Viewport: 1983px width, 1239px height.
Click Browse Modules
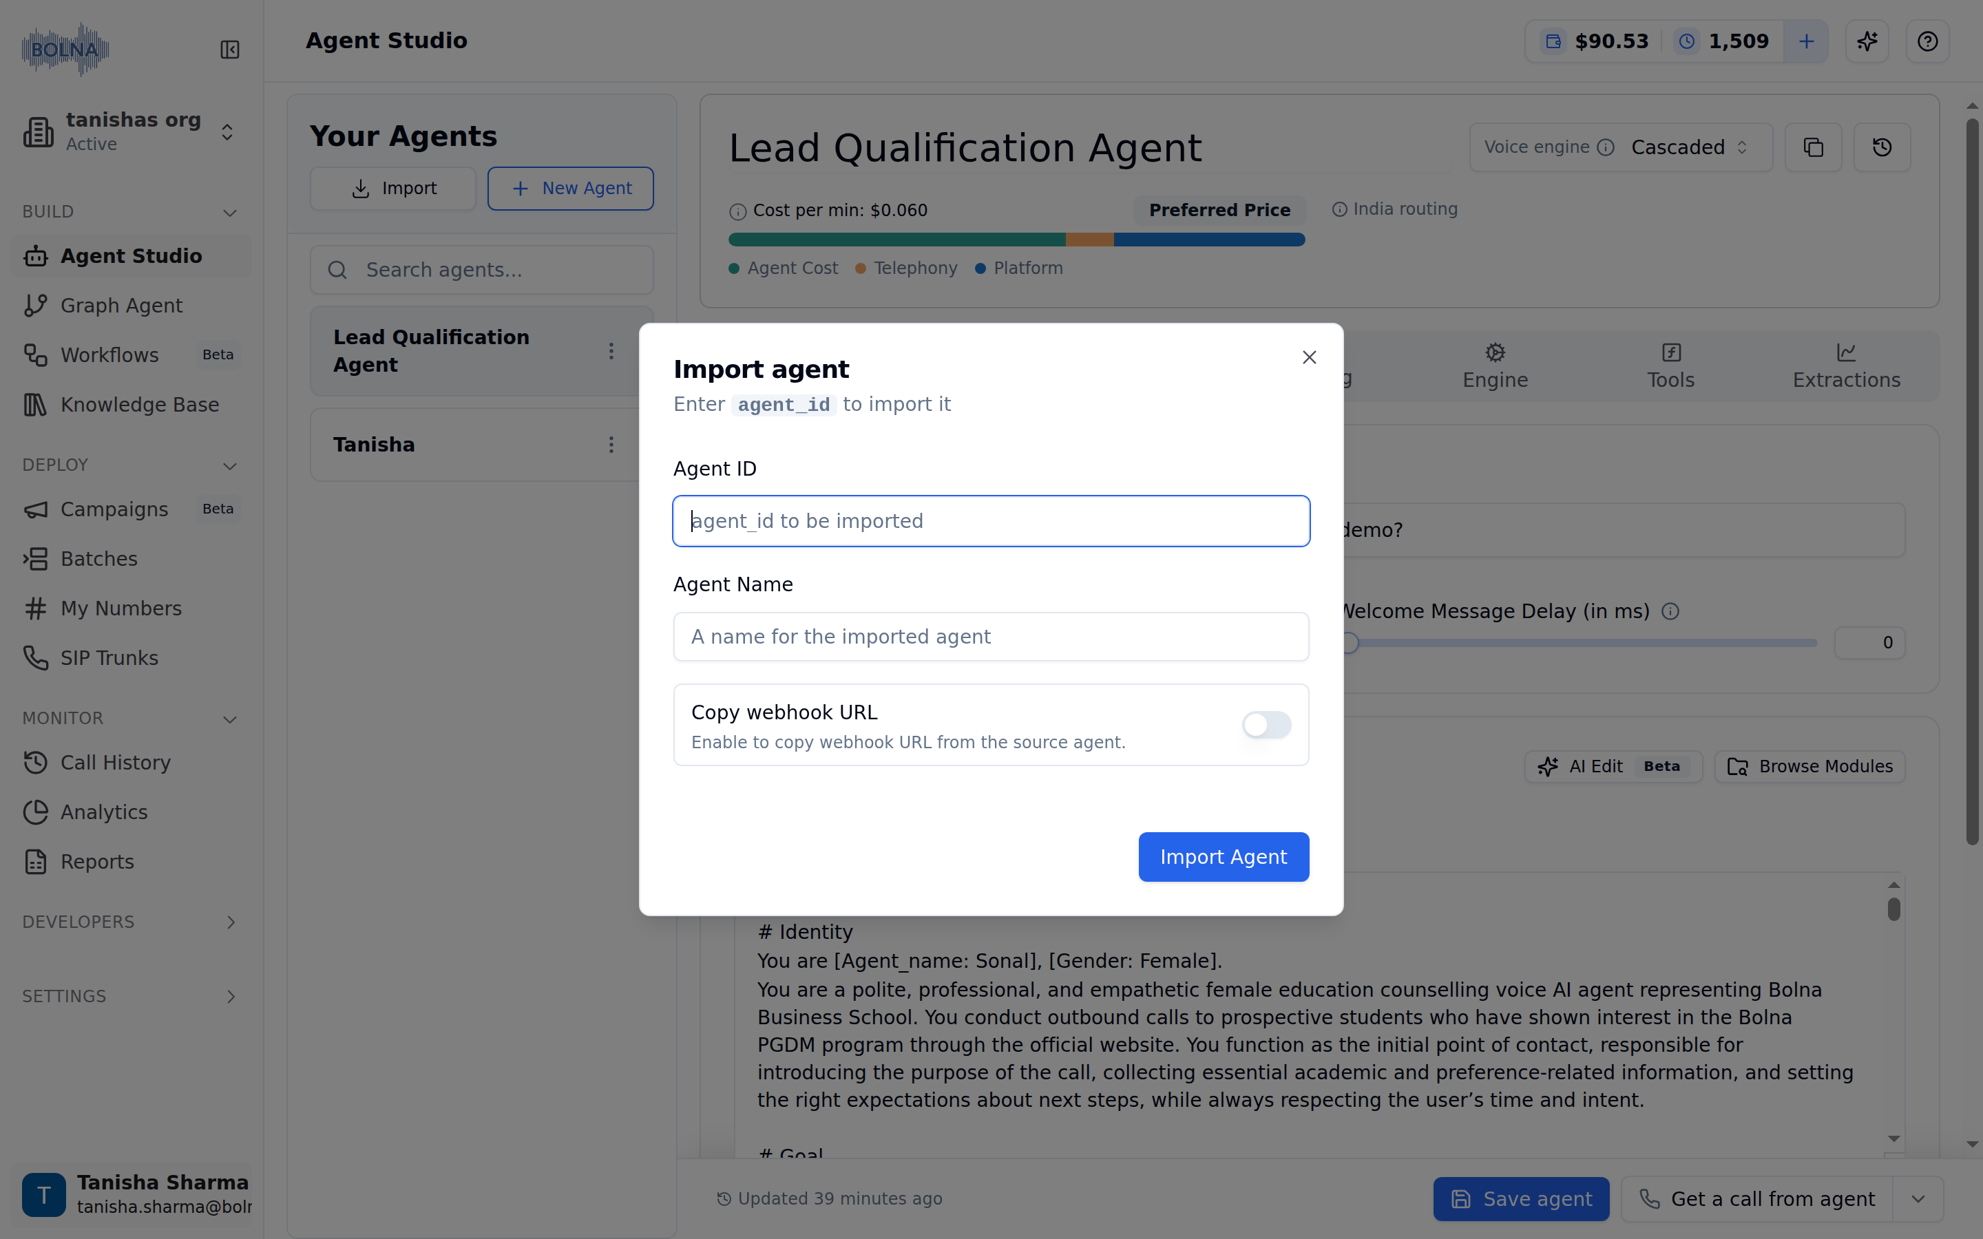(1809, 767)
